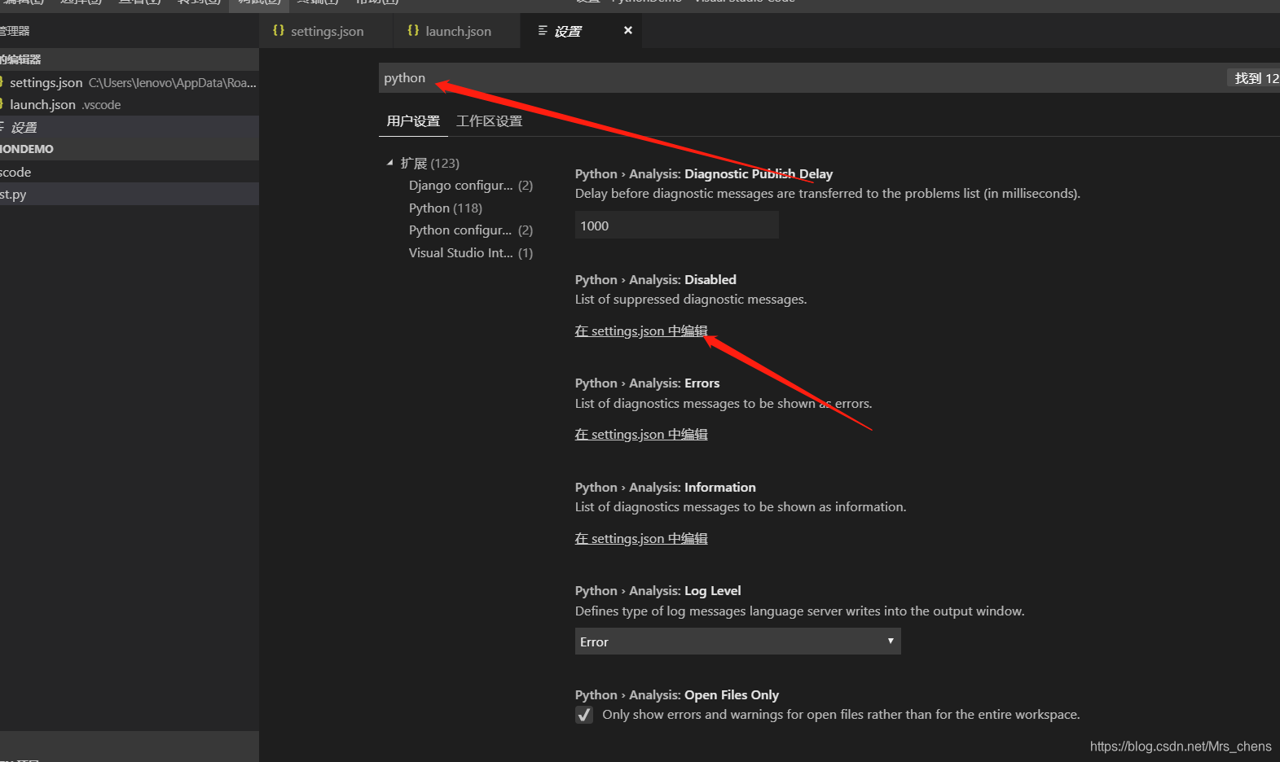Image resolution: width=1280 pixels, height=762 pixels.
Task: Close the 设置 editor tab
Action: tap(627, 31)
